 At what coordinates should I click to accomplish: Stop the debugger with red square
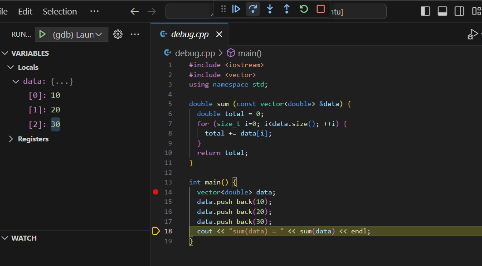tap(321, 9)
